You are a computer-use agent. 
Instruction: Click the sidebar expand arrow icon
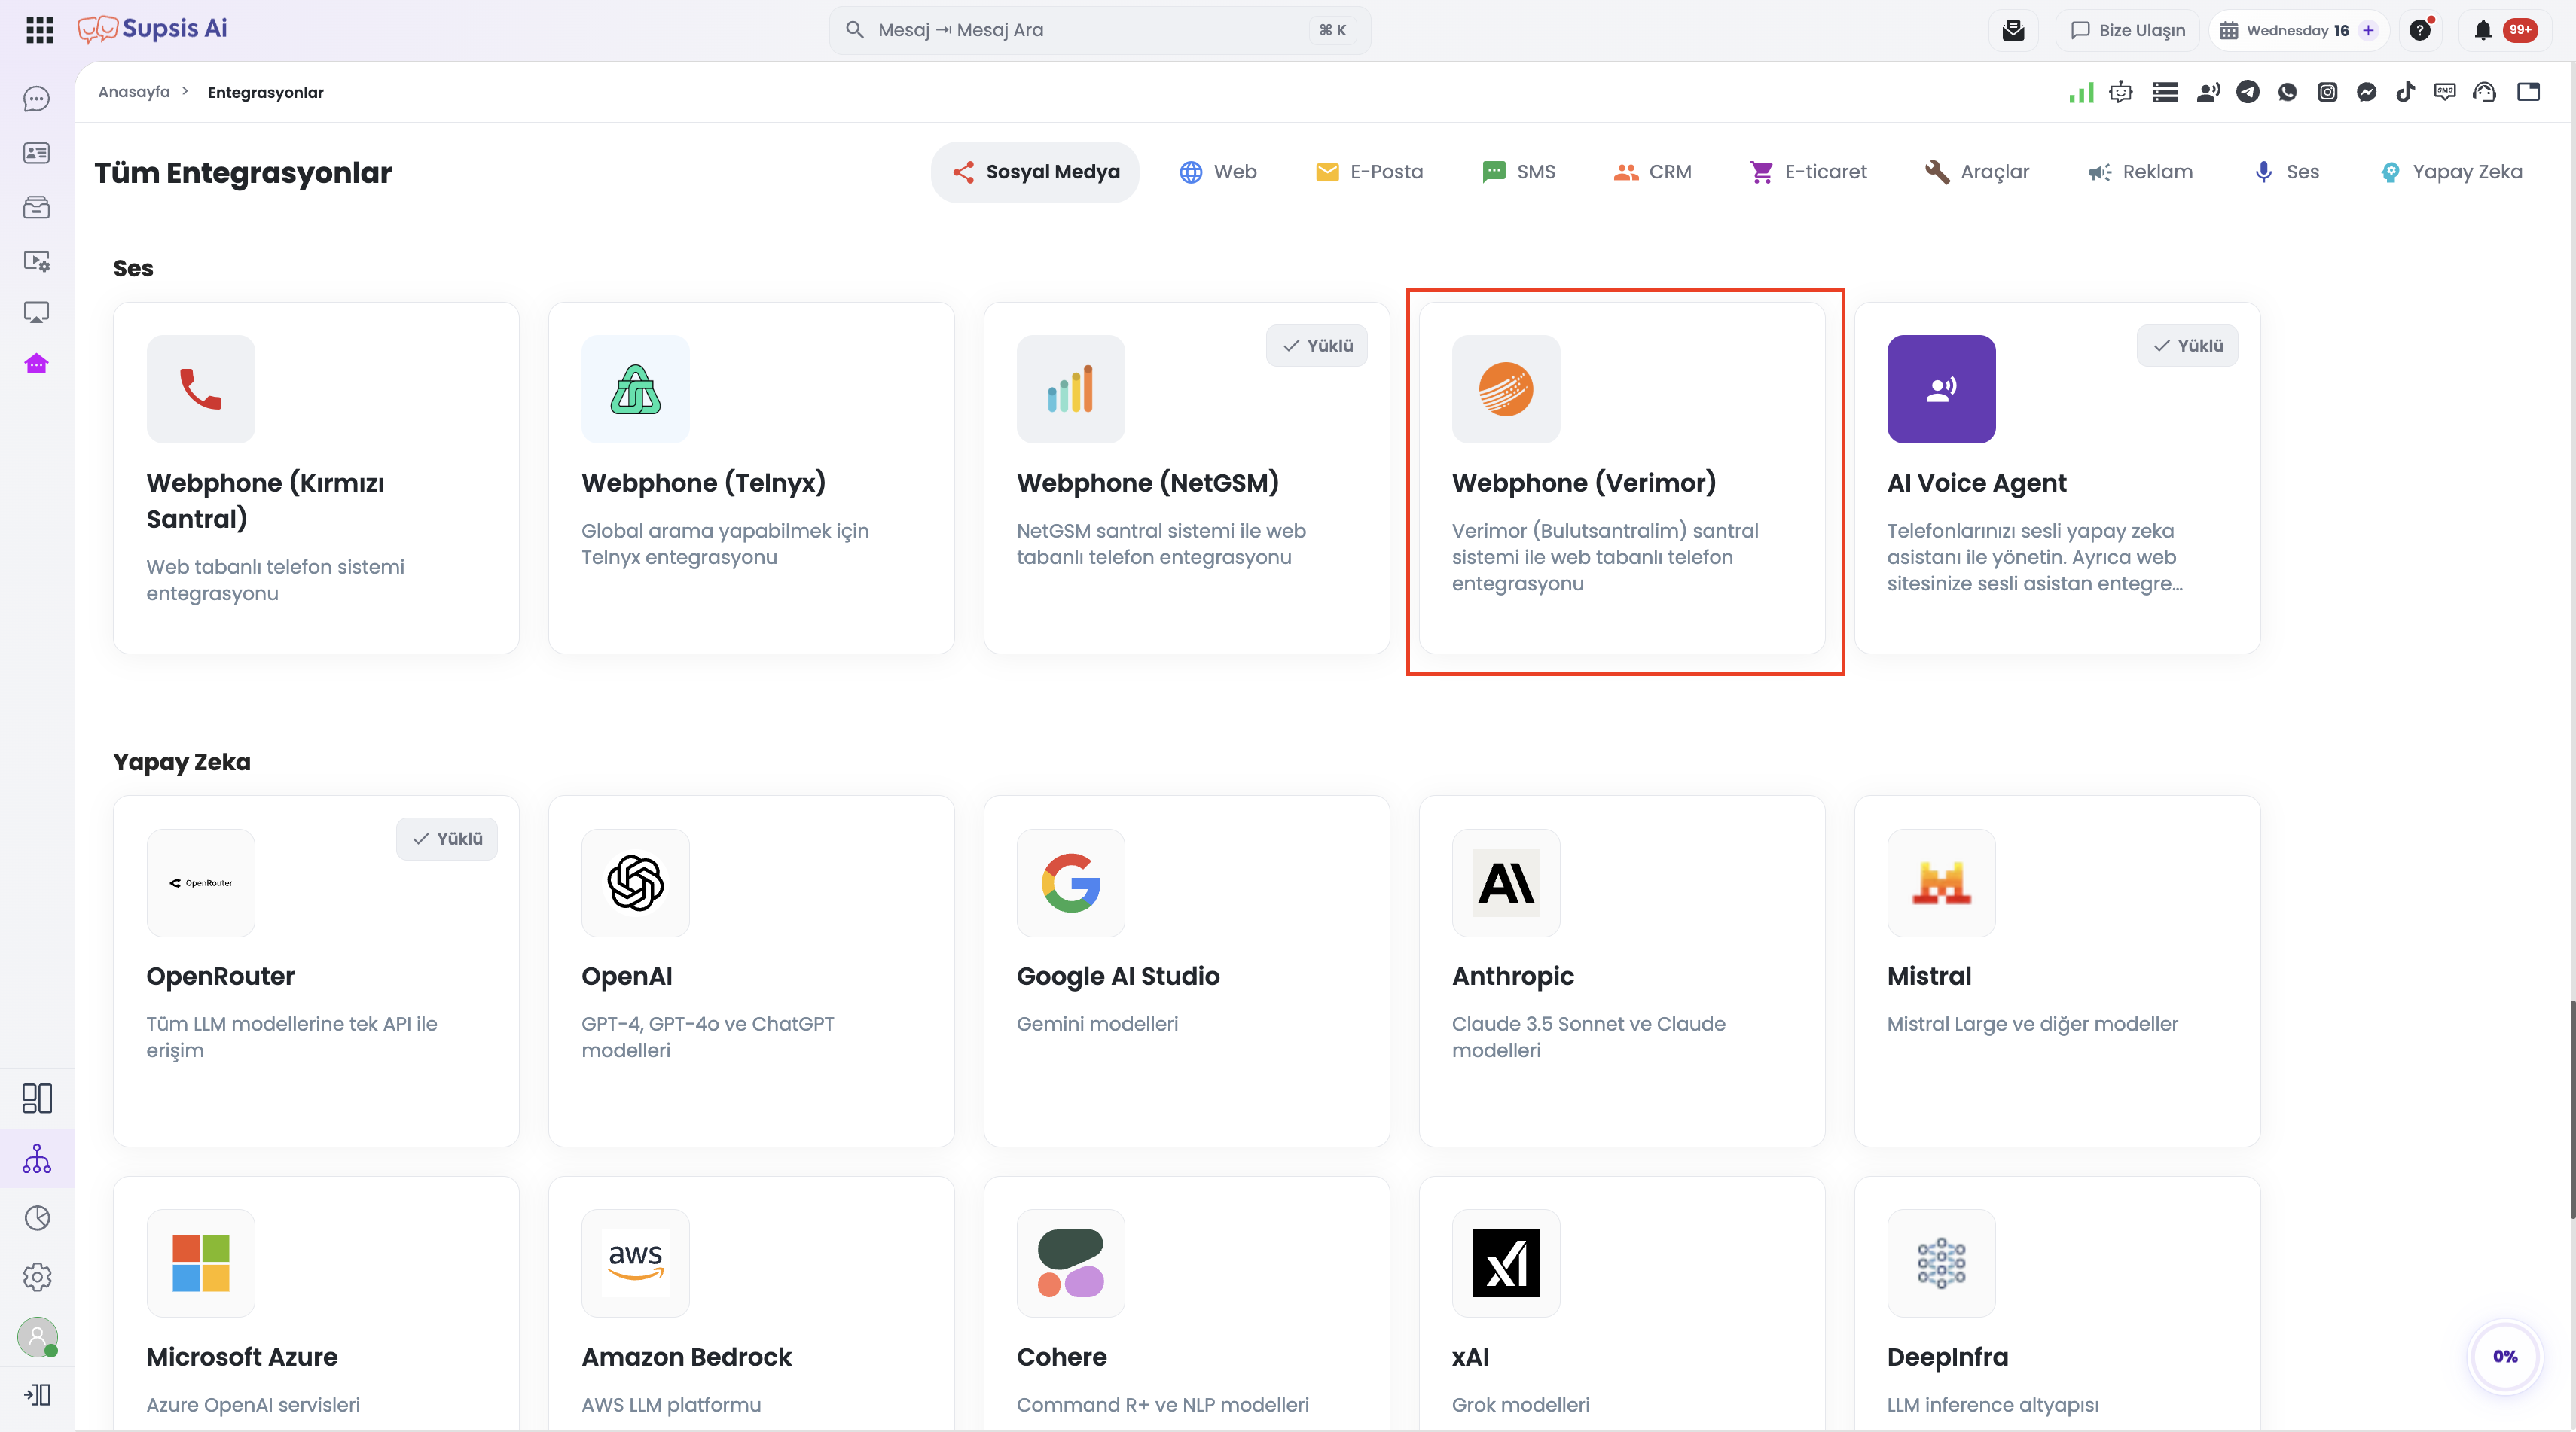click(37, 1394)
